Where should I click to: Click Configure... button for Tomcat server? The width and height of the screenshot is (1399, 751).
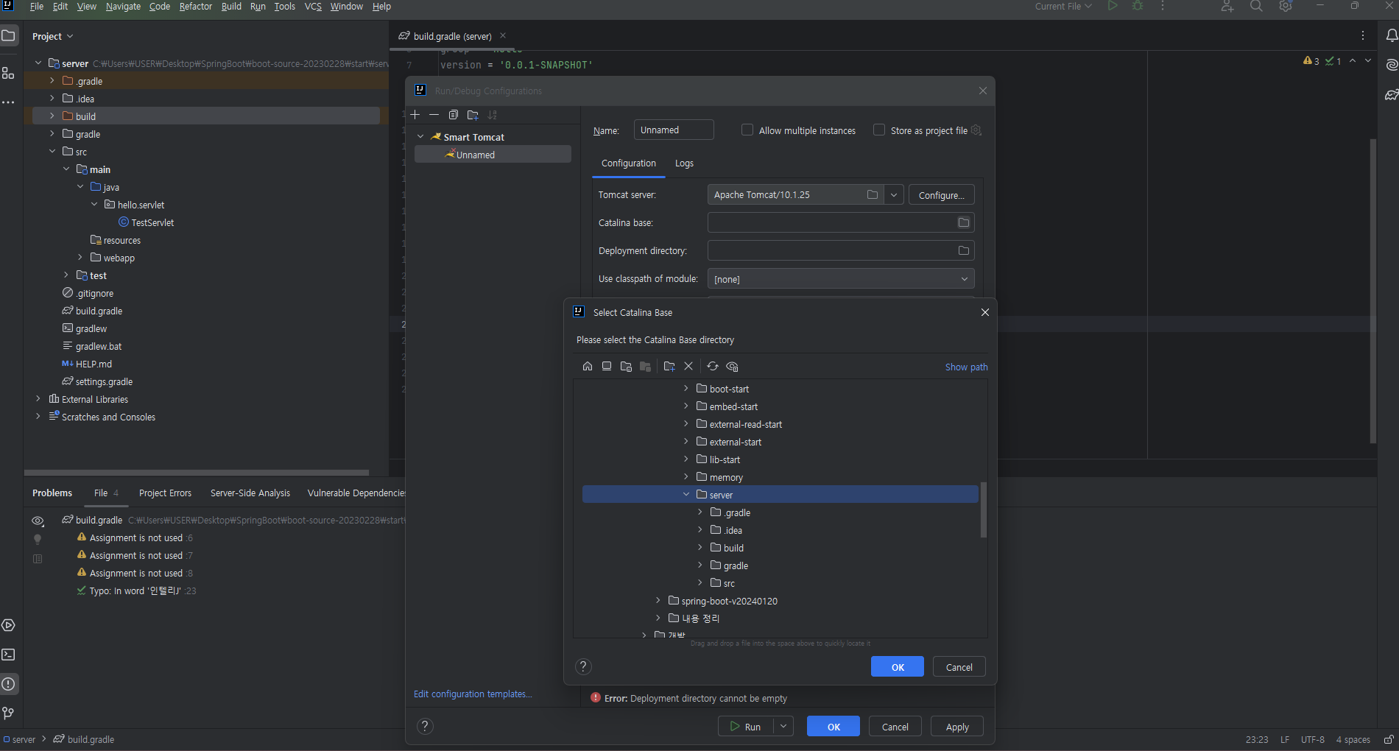click(941, 195)
